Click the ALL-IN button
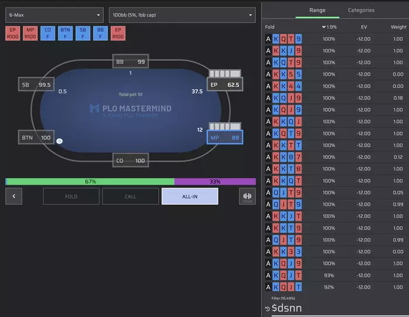The height and width of the screenshot is (317, 409). tap(190, 197)
